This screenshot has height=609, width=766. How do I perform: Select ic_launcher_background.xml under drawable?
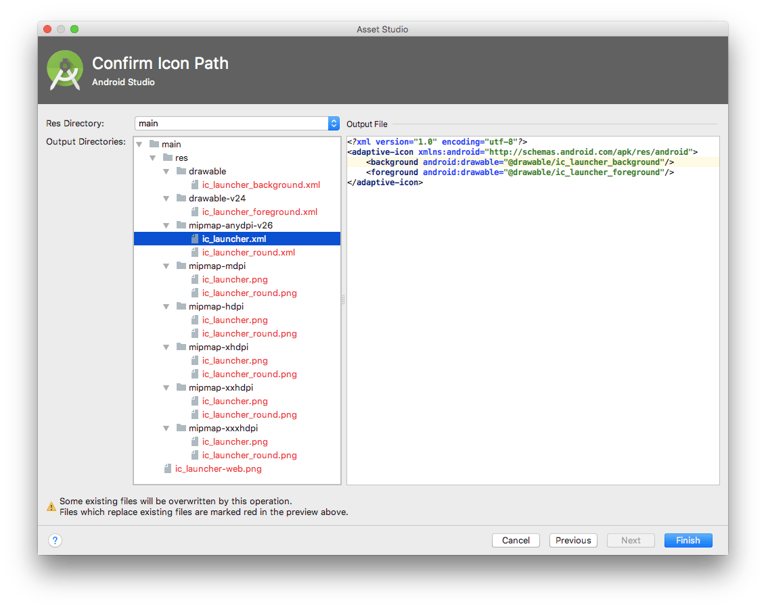pos(261,185)
